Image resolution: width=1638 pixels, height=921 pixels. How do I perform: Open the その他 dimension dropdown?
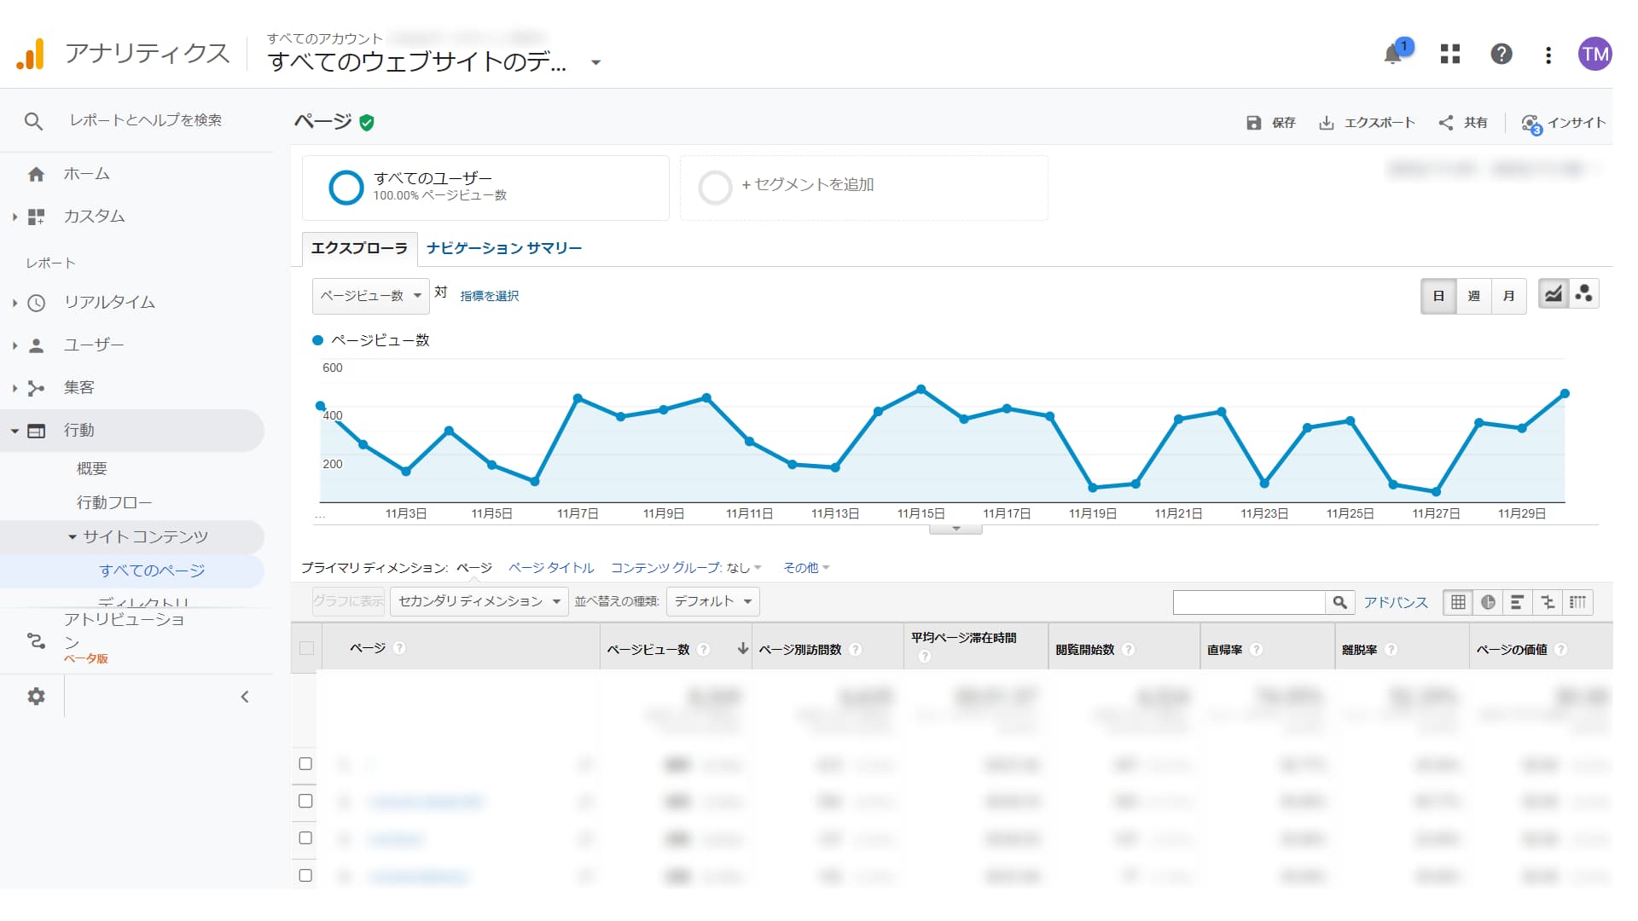tap(806, 568)
